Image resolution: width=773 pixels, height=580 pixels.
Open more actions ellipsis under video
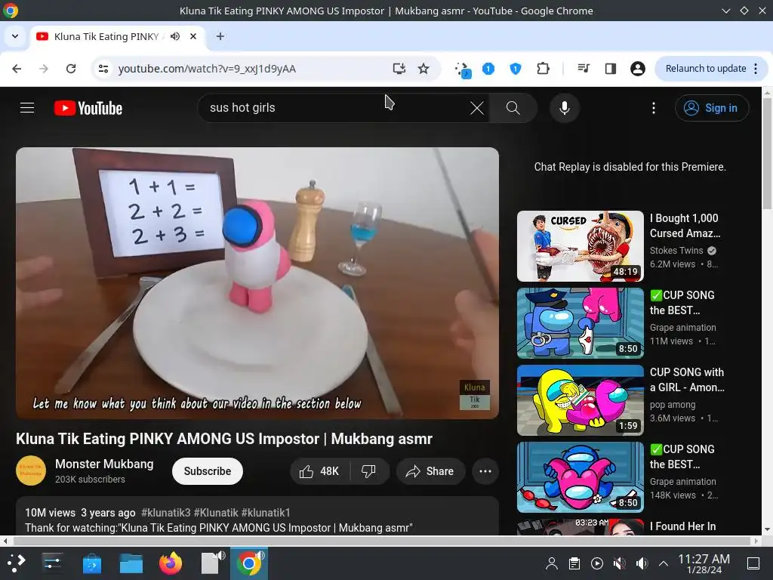485,471
